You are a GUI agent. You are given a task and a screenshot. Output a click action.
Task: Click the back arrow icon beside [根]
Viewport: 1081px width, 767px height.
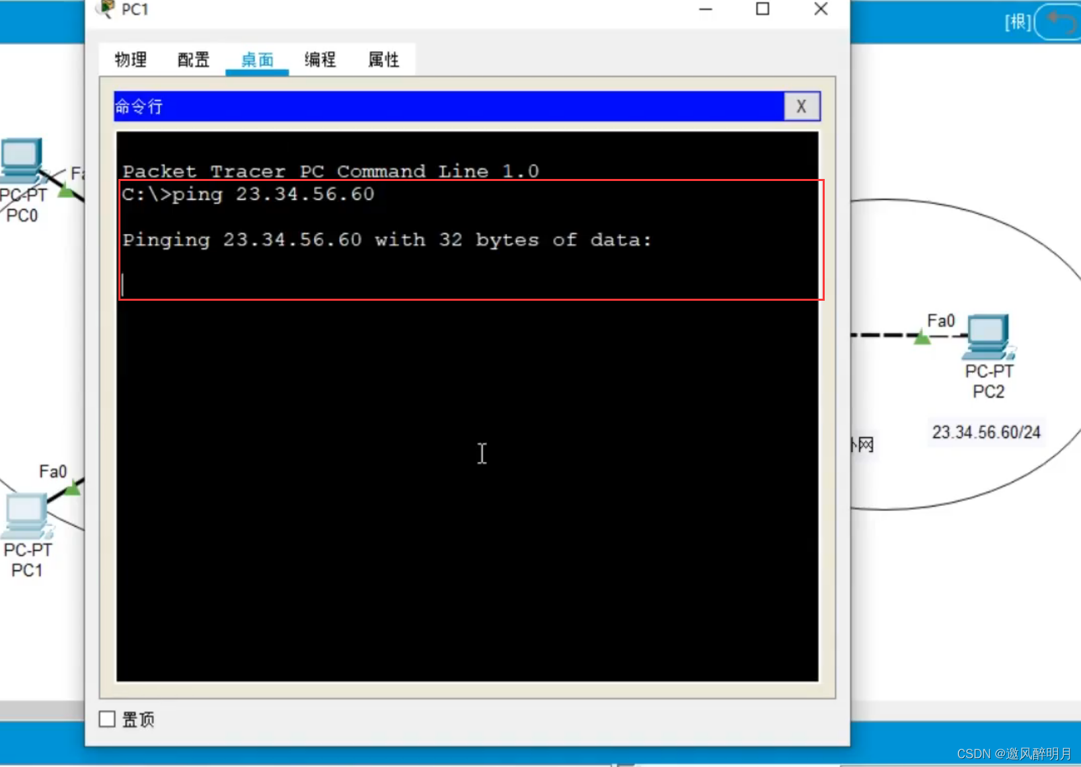pos(1059,22)
